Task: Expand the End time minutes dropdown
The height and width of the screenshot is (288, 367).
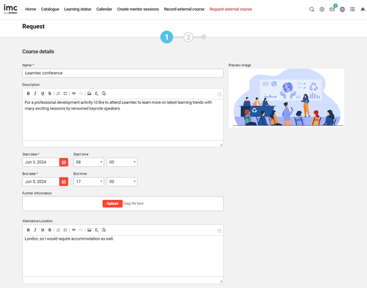Action: 122,182
